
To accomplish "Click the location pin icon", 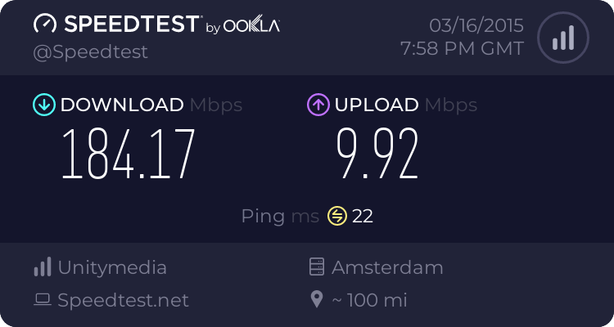I will coord(317,300).
